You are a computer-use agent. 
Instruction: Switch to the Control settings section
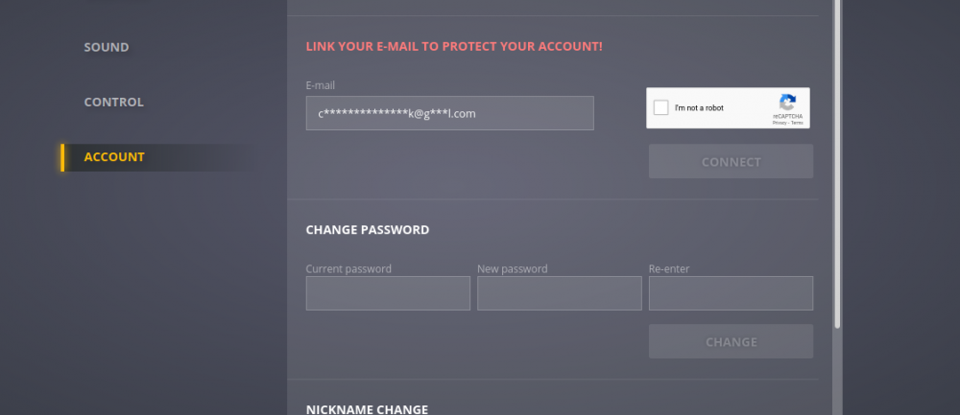[113, 102]
